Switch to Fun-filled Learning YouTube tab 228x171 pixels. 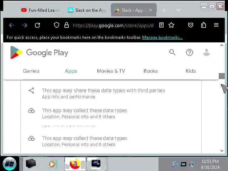40,10
